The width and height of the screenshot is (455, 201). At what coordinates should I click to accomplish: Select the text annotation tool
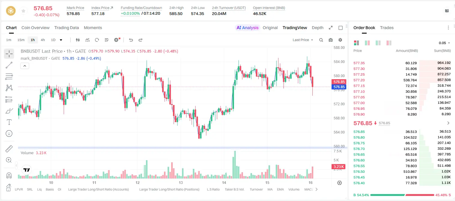(9, 122)
